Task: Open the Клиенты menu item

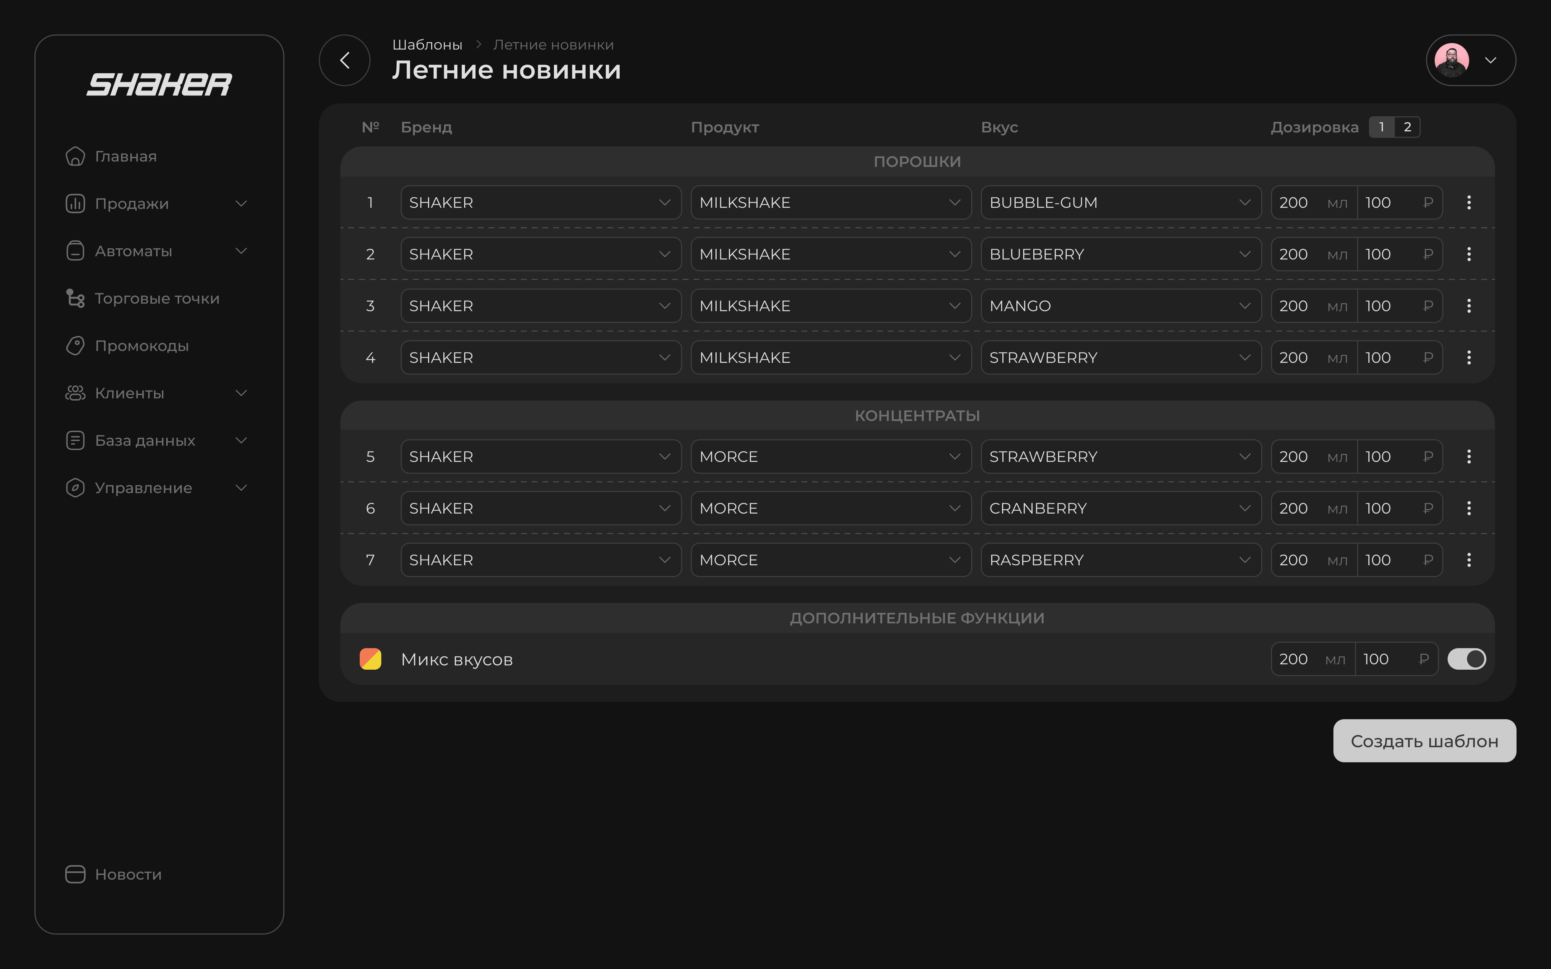Action: (130, 393)
